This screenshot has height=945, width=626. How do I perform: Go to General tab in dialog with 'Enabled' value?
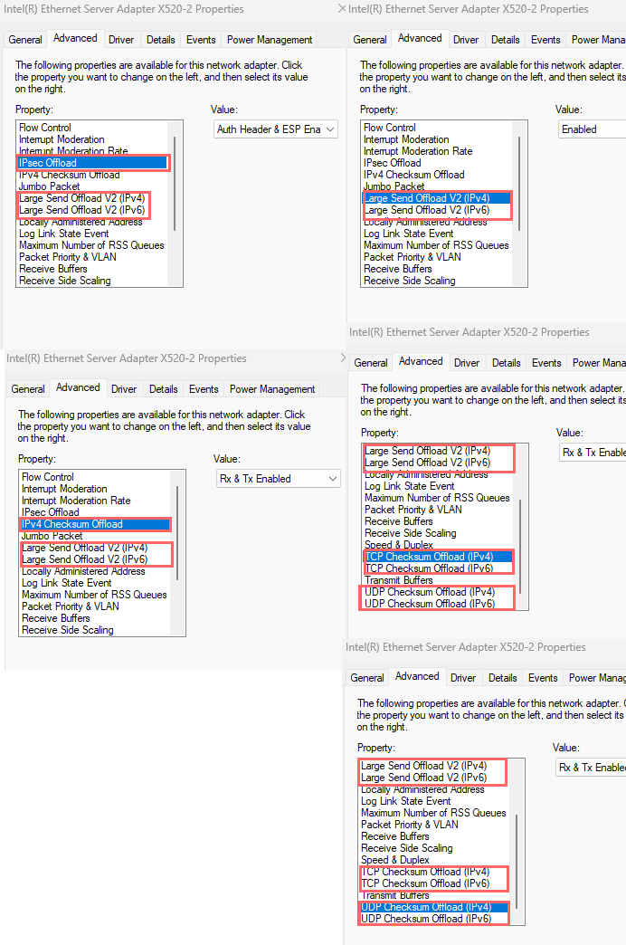click(x=370, y=40)
